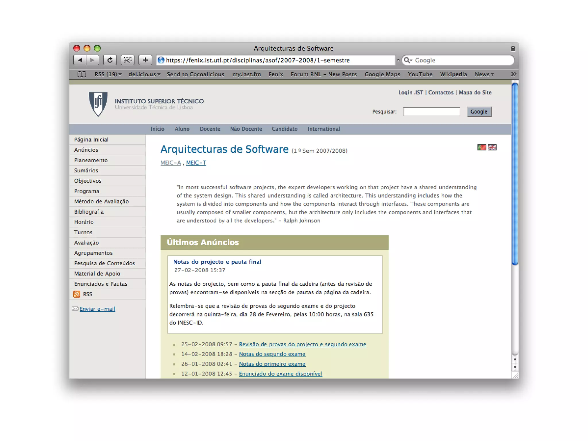This screenshot has width=588, height=441.
Task: Switch language via the British flag icon
Action: click(492, 147)
